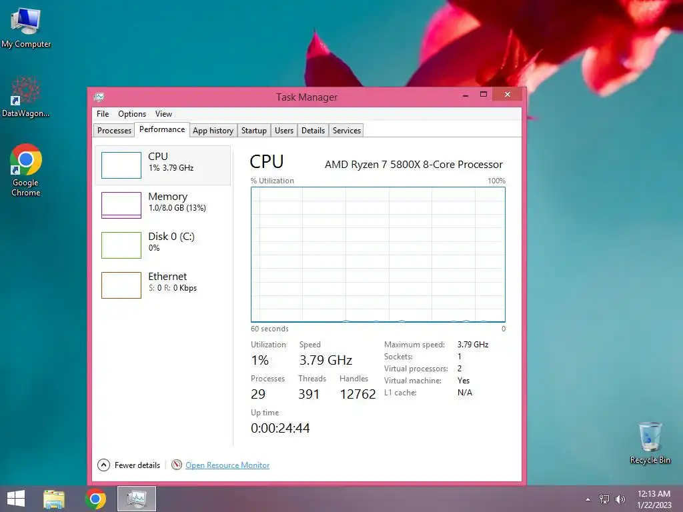Click the 3.79 GHz speed value
The width and height of the screenshot is (683, 512).
pyautogui.click(x=325, y=360)
